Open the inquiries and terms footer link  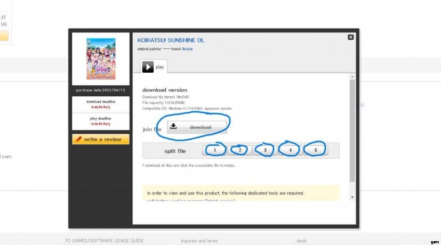click(200, 241)
